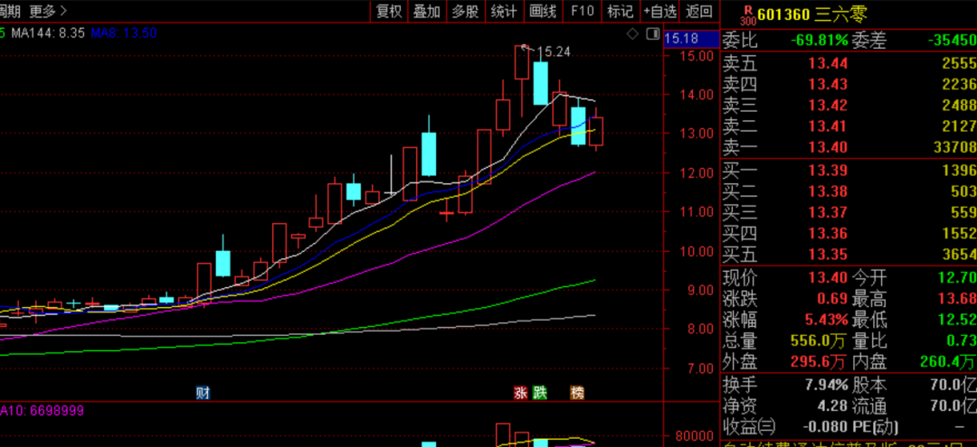Open the 复权 adjustment menu
Viewport: 977px width, 447px height.
click(388, 12)
